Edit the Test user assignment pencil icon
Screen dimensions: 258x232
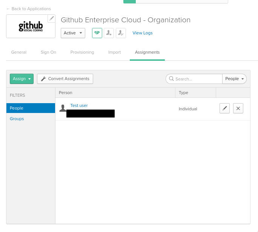tap(224, 108)
